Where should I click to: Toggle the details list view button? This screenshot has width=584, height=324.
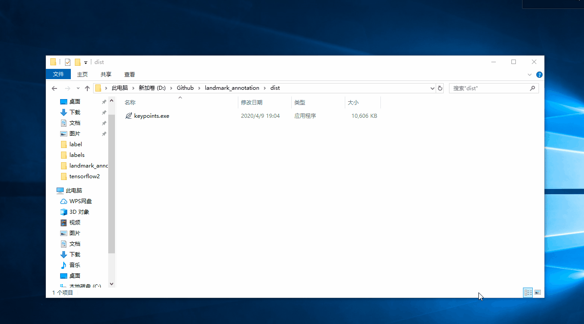pos(528,292)
